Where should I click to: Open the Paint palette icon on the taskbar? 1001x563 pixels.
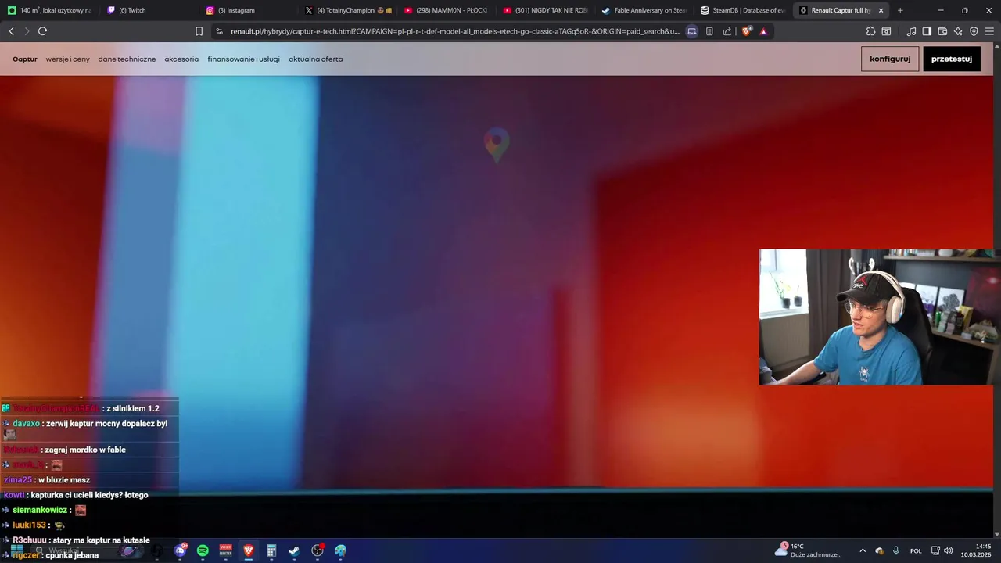pyautogui.click(x=340, y=550)
